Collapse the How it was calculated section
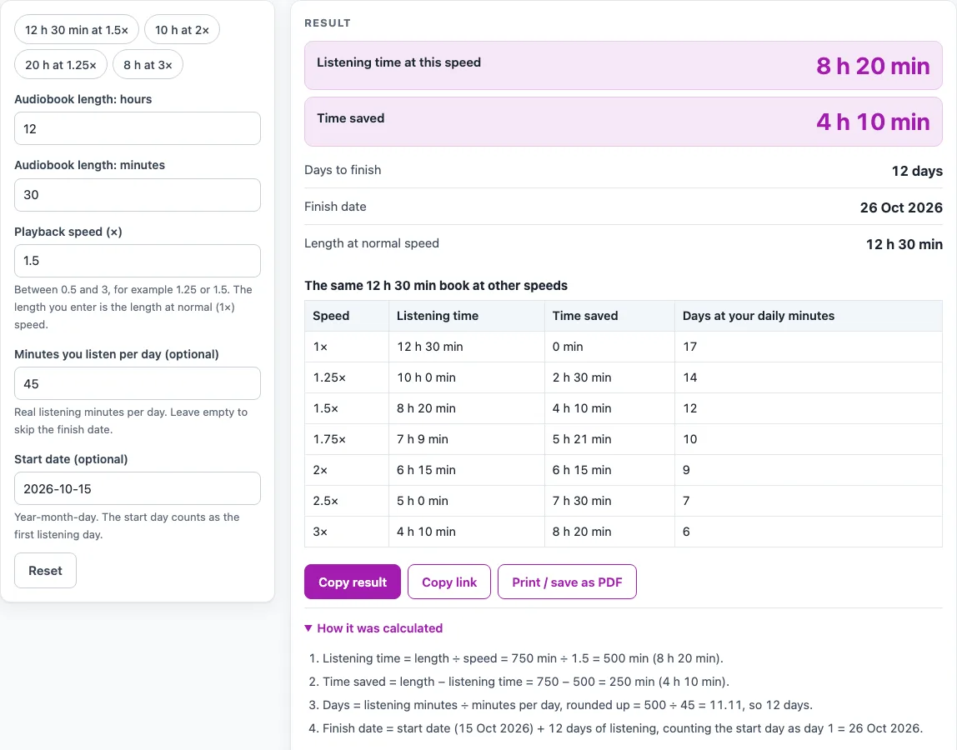Screen dimensions: 957x750 373,628
